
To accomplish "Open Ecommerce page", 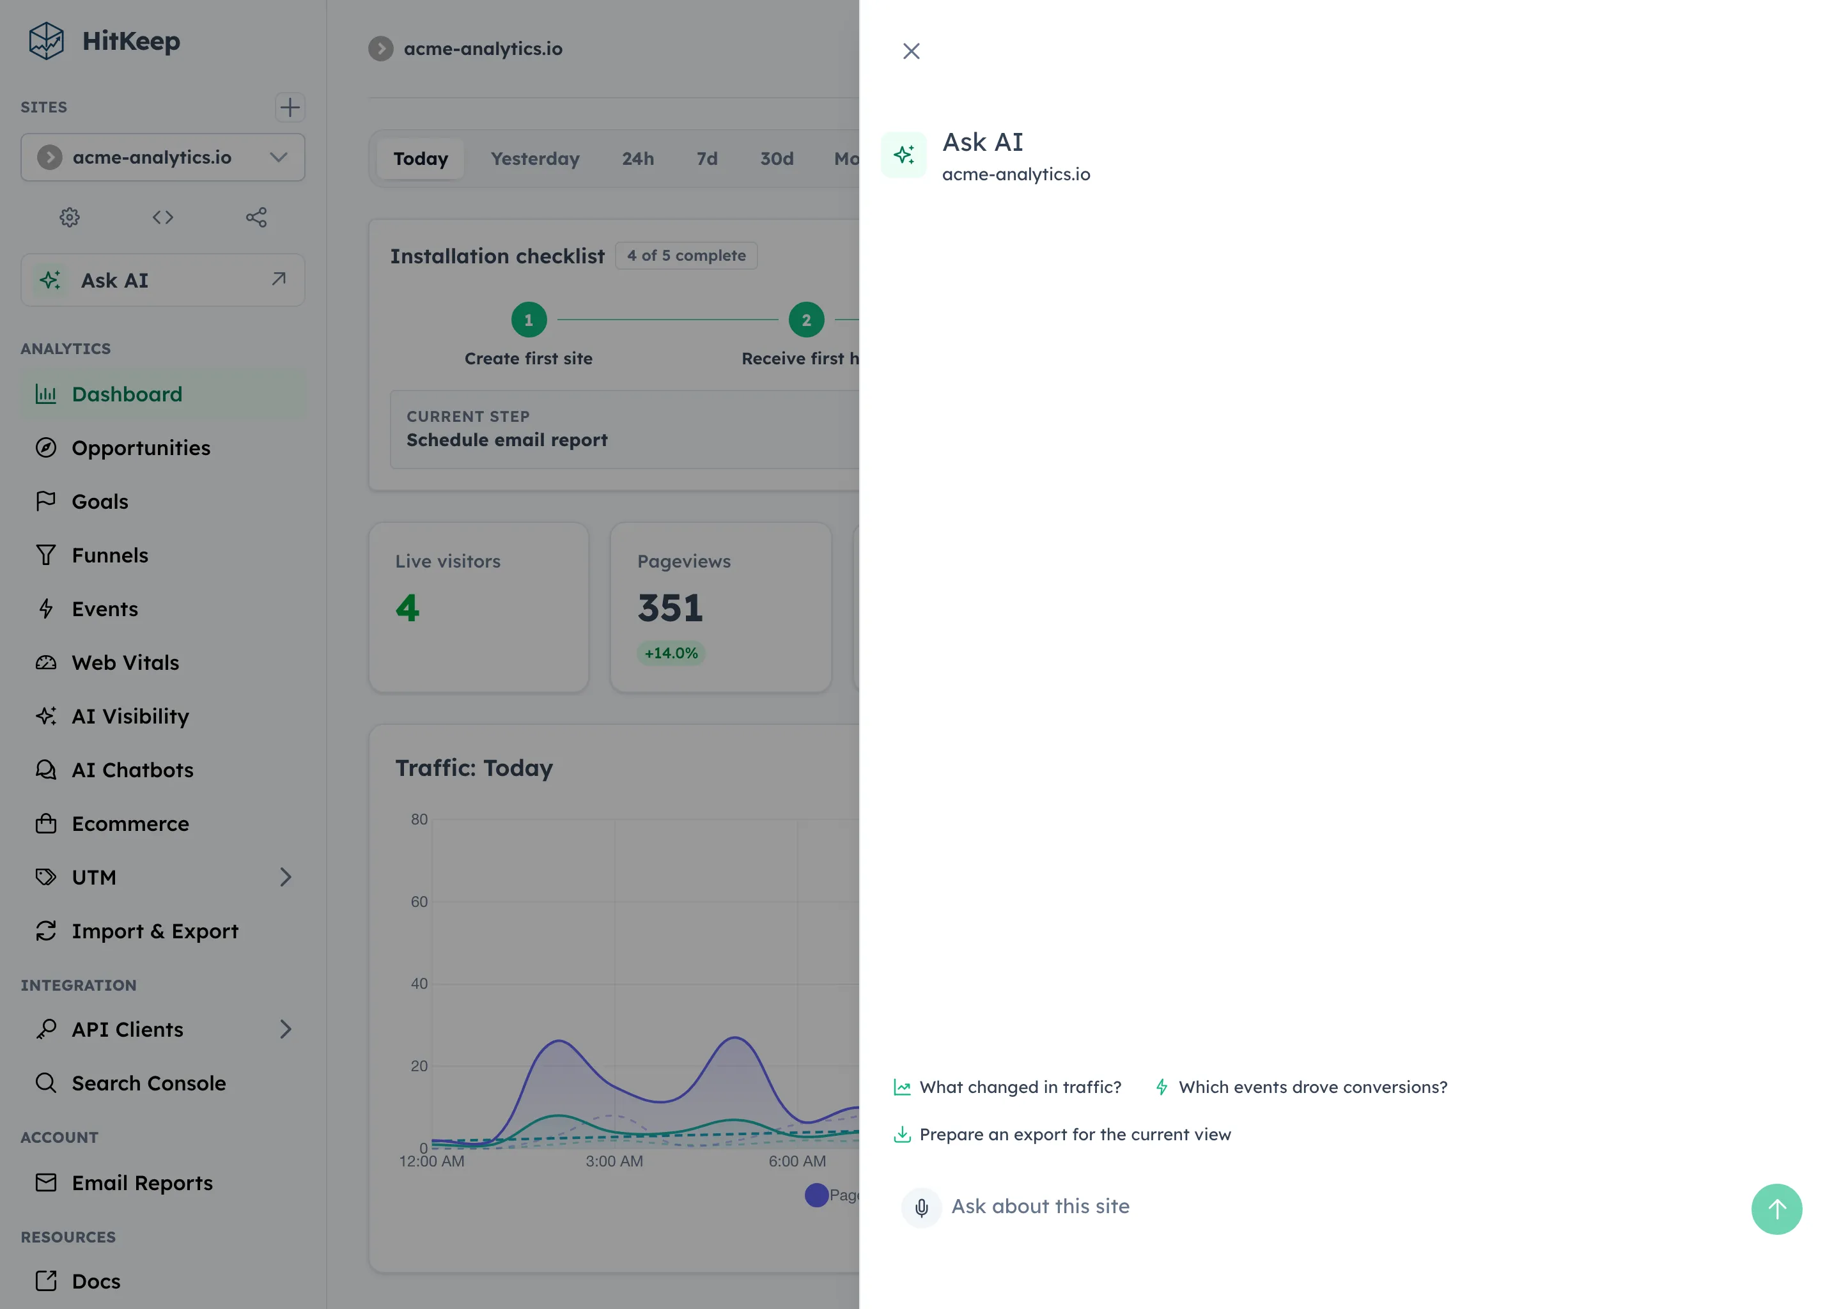I will click(x=163, y=824).
